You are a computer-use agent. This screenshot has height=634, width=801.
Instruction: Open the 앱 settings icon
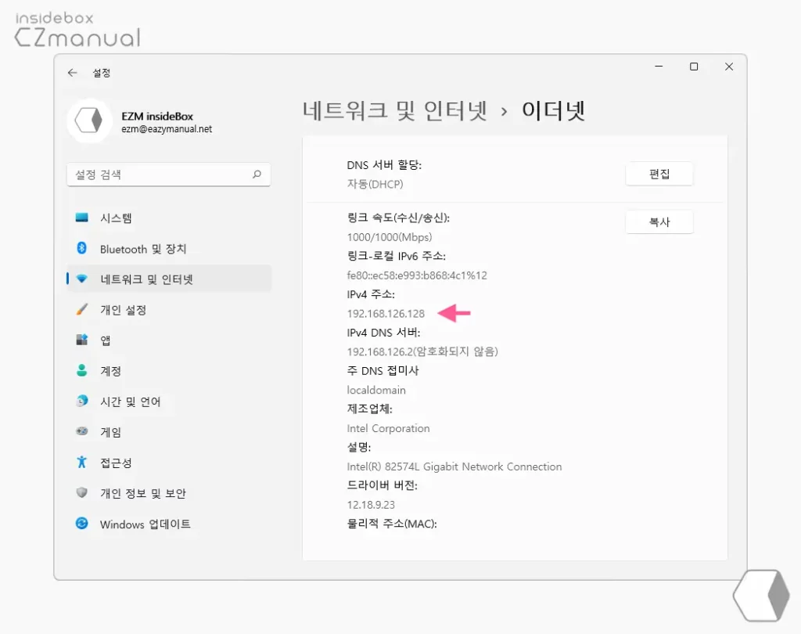81,340
